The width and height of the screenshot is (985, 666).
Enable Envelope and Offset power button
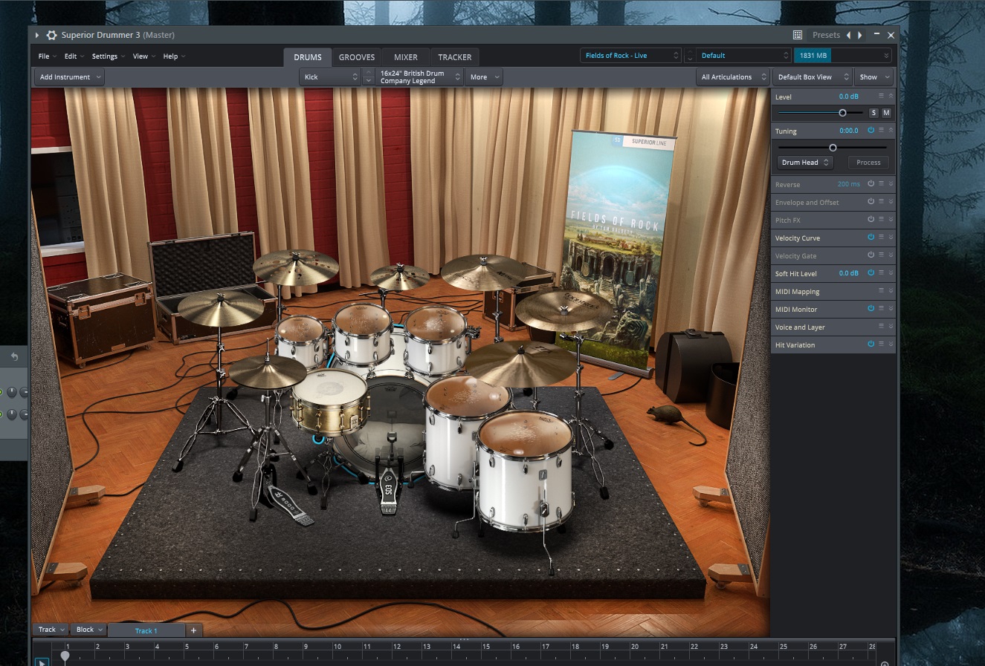coord(871,202)
